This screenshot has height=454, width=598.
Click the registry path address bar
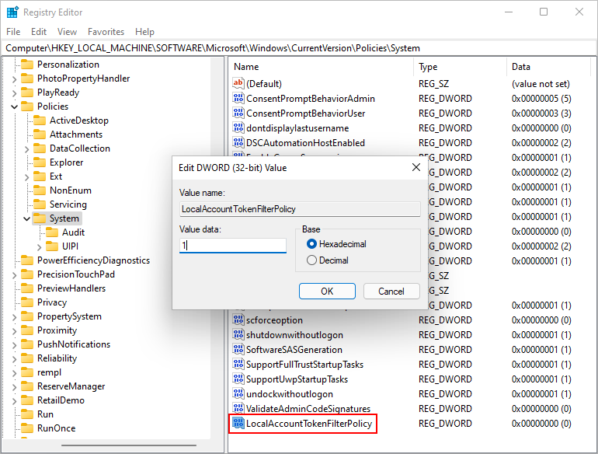tap(299, 48)
